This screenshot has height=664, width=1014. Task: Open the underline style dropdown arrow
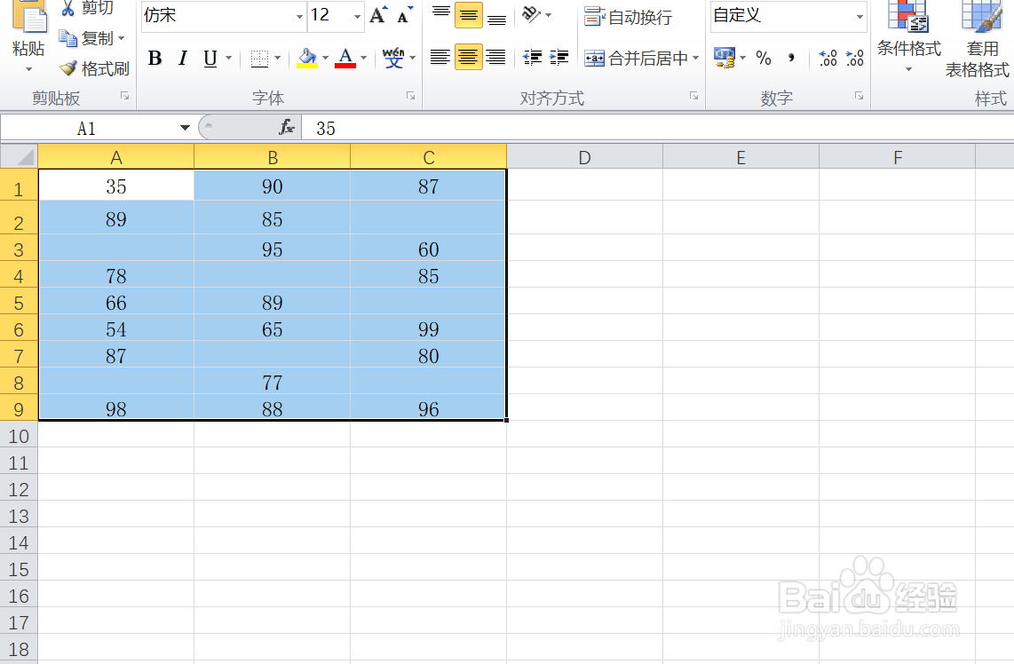[228, 59]
